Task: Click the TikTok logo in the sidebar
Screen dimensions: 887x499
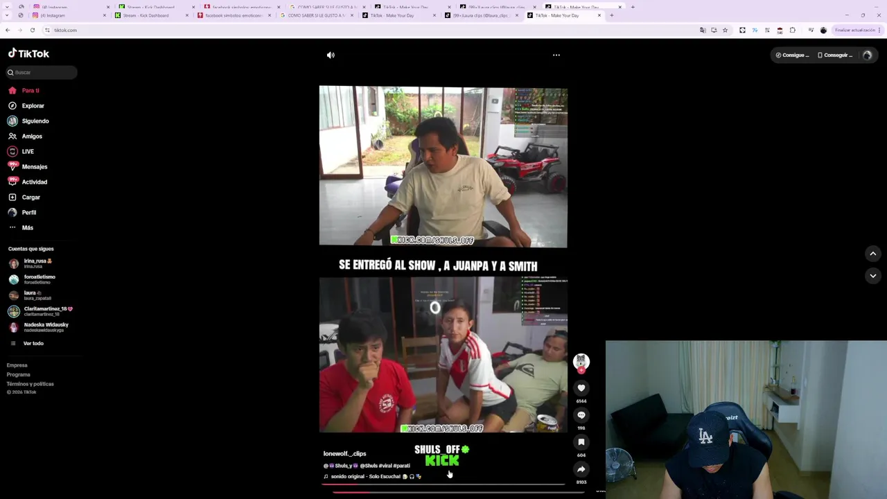Action: click(x=28, y=53)
